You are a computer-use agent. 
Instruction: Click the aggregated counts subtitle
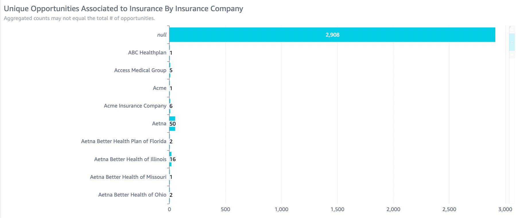79,18
